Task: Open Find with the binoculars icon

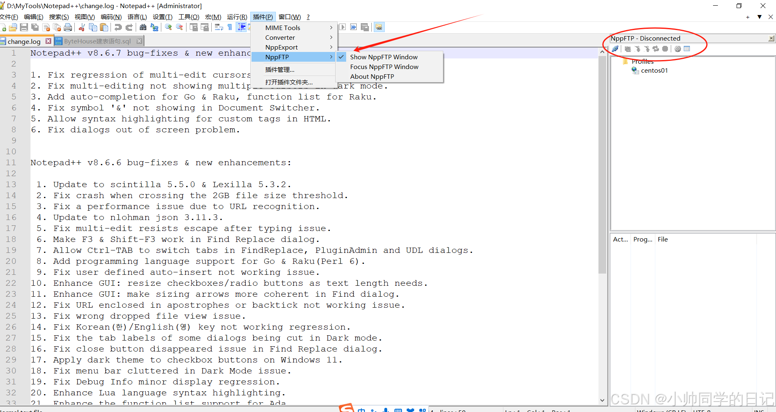Action: (143, 27)
